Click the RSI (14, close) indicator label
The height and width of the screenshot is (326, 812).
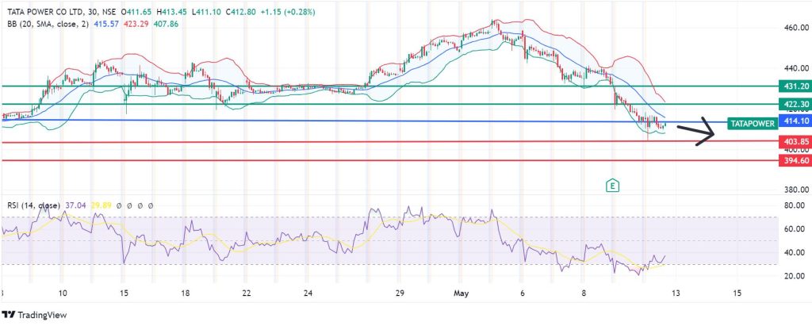[x=33, y=205]
